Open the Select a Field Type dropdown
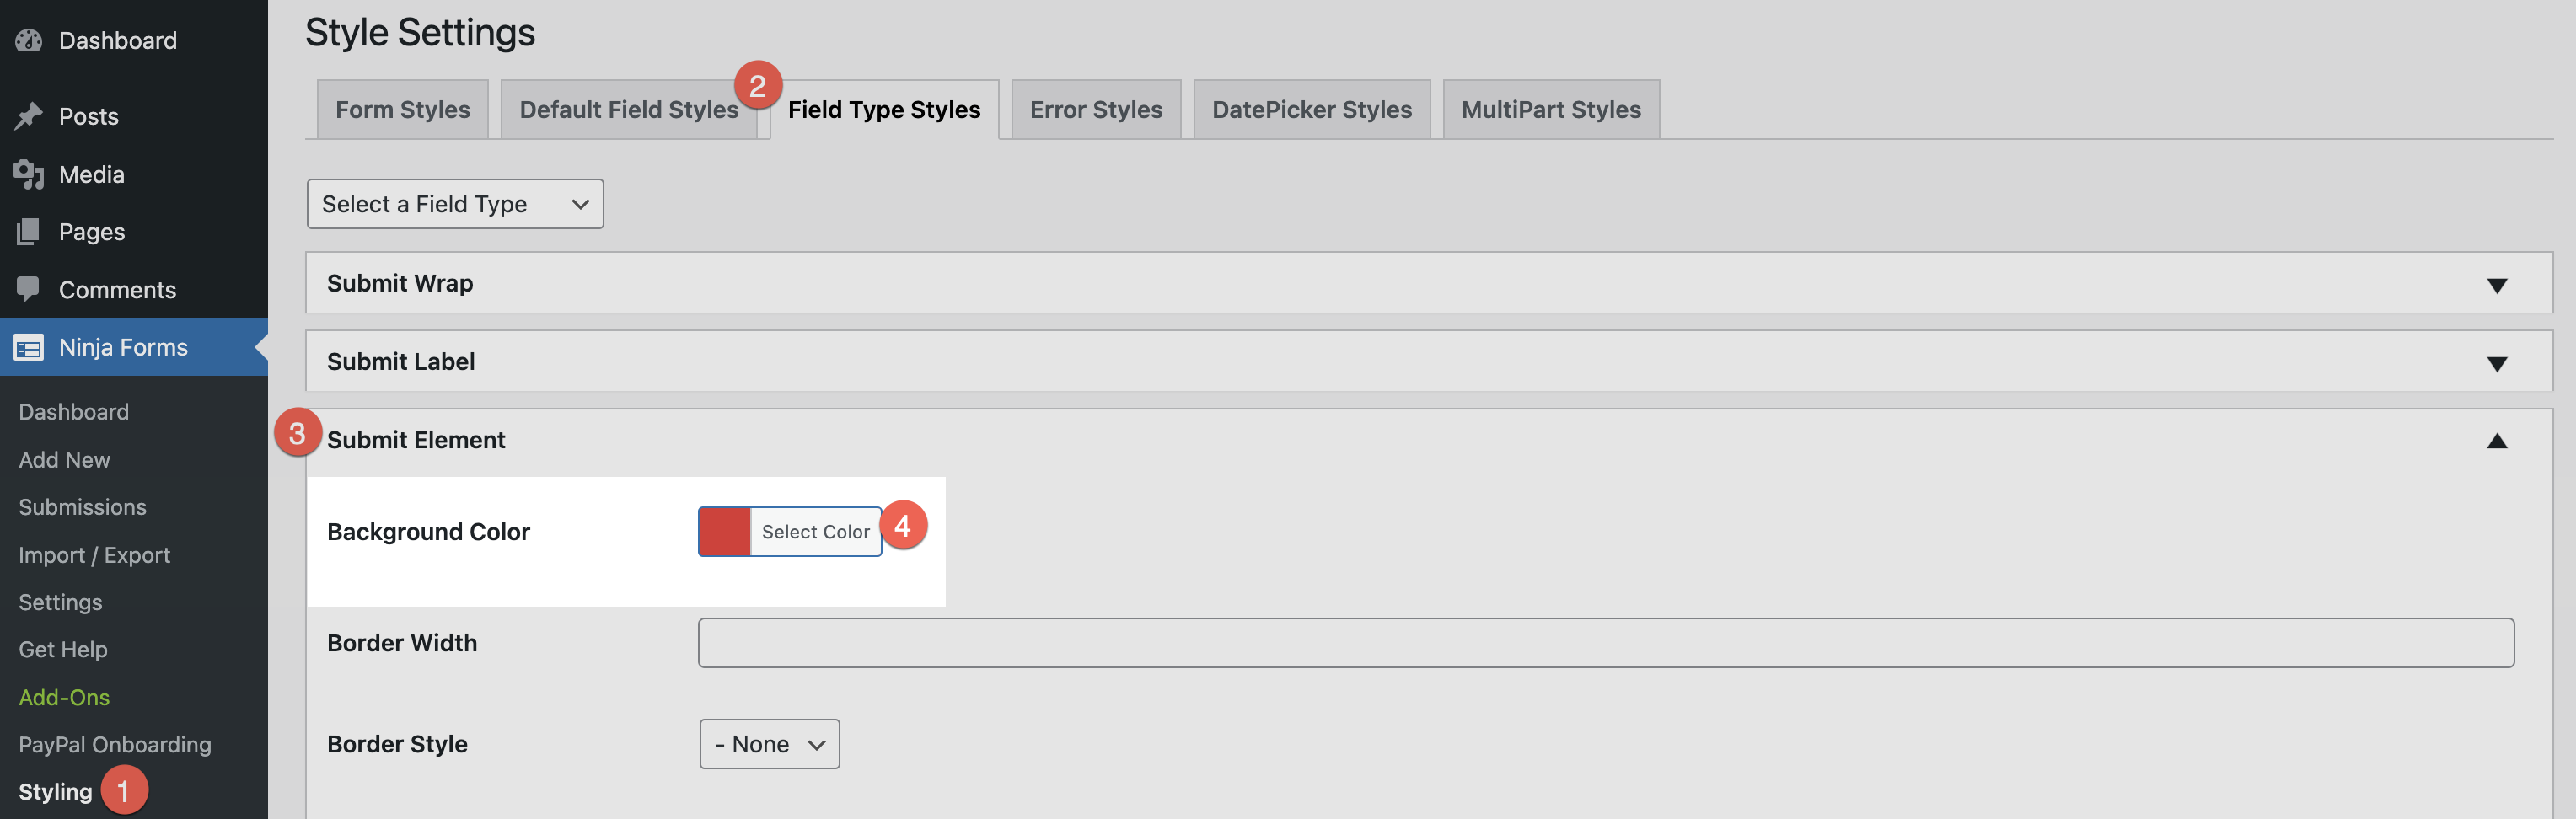 [455, 204]
